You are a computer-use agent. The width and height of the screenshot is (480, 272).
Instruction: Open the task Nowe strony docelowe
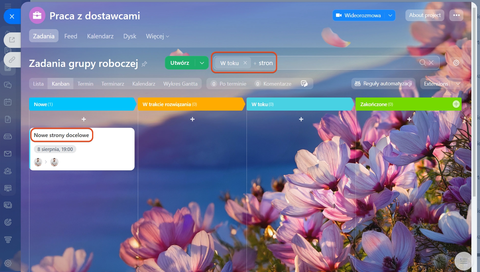pyautogui.click(x=61, y=135)
